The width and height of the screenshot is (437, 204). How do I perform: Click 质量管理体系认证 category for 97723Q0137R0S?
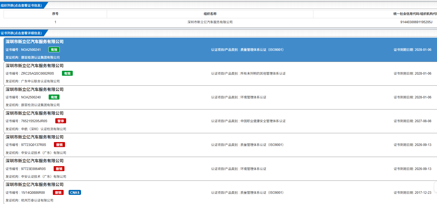[262, 145]
